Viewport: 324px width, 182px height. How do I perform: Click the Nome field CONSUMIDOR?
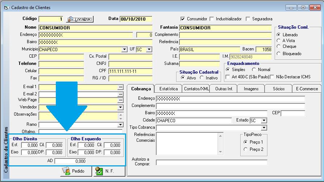[95, 28]
